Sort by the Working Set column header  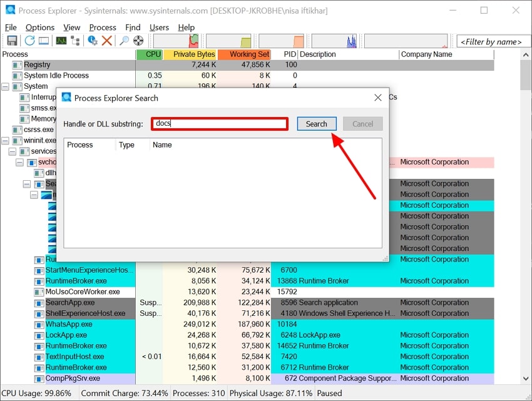244,54
